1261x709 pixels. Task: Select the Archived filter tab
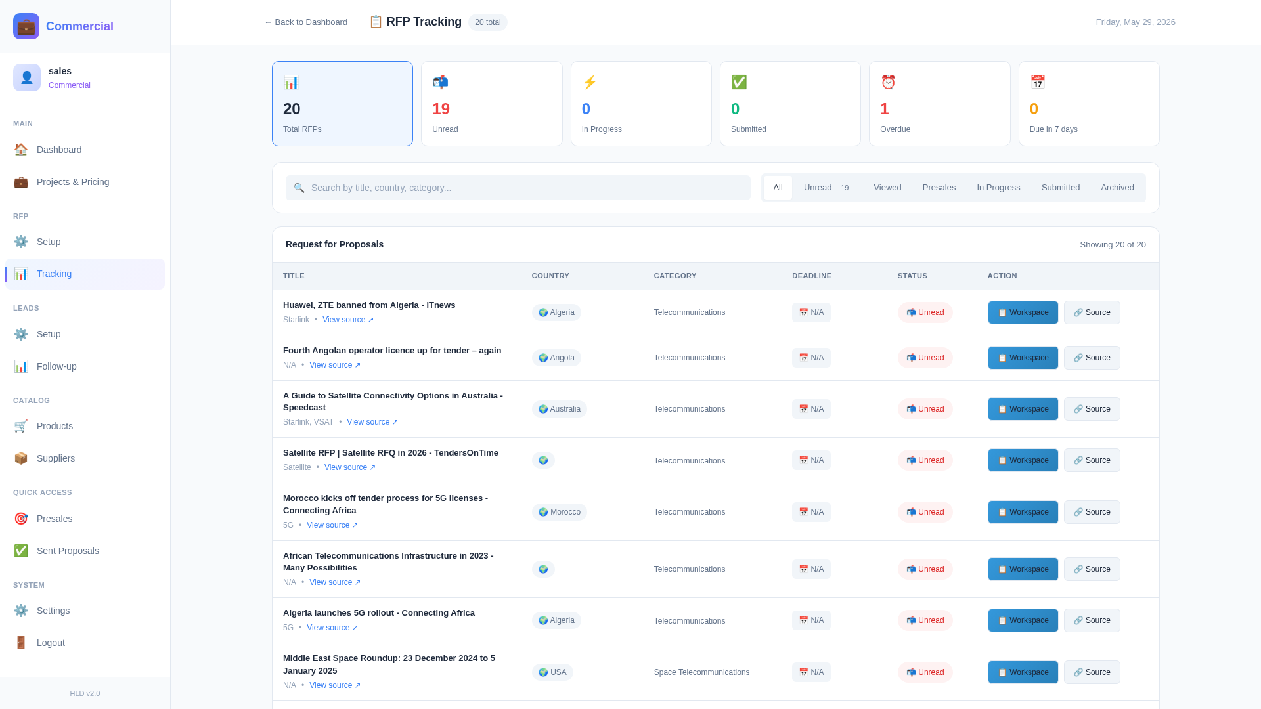(1117, 188)
